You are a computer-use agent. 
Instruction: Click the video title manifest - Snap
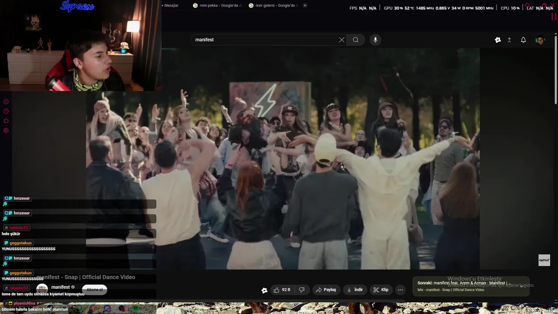pos(86,277)
